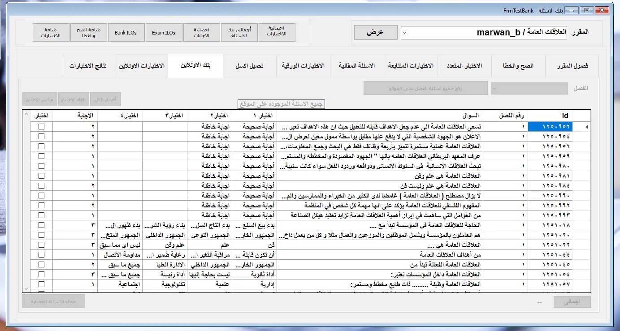Select the بنك الاونلاين tab
620x331 pixels.
(x=195, y=65)
